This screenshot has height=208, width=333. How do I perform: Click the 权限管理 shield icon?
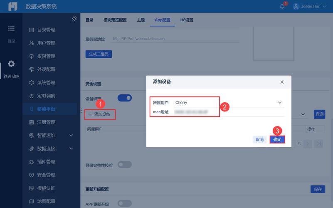coord(32,56)
